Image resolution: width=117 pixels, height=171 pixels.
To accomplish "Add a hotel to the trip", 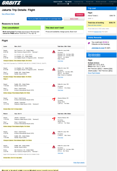I will tap(74, 19).
